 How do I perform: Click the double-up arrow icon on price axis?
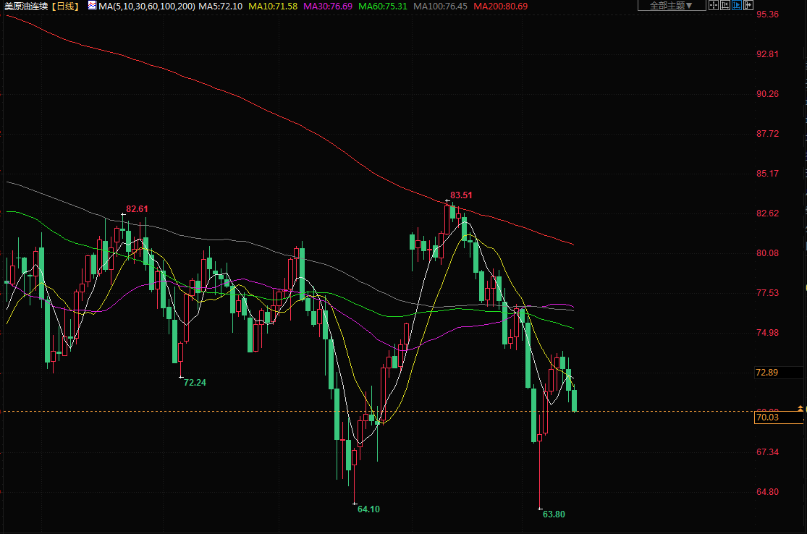pyautogui.click(x=800, y=409)
